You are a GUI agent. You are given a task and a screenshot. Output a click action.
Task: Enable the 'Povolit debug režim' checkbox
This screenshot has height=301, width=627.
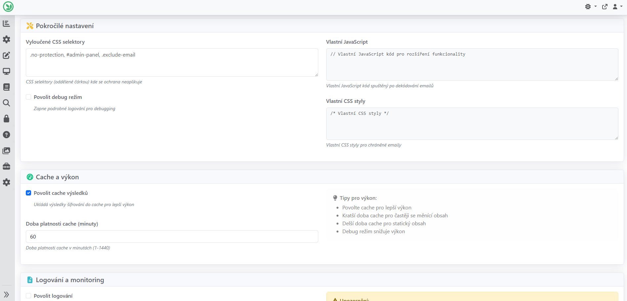pos(28,97)
